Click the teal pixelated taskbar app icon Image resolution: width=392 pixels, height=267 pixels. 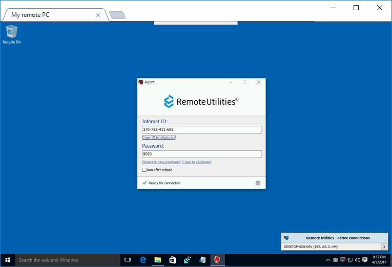coord(187,260)
